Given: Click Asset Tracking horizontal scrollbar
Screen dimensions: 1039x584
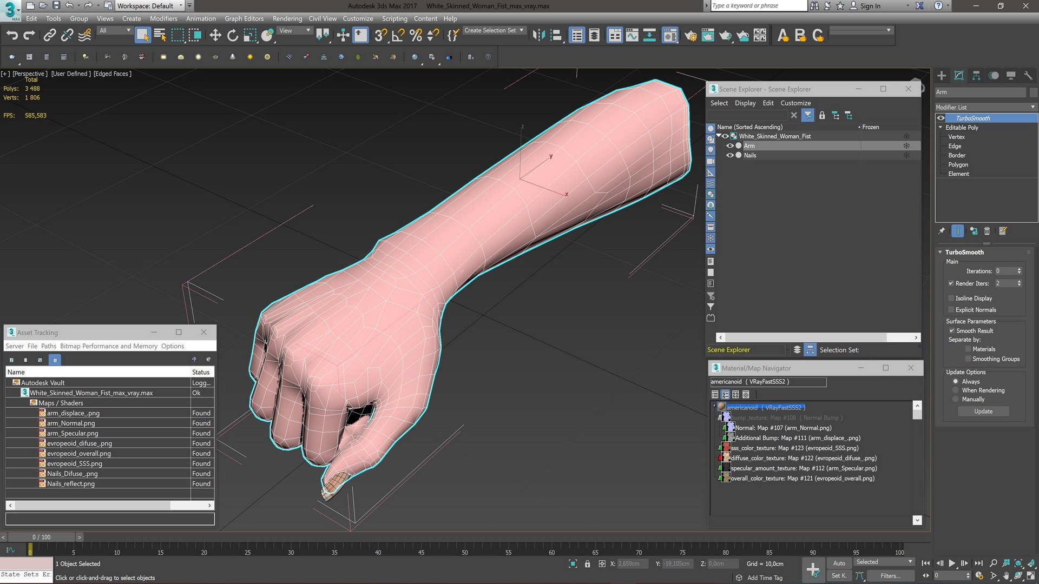Looking at the screenshot, I should 110,506.
